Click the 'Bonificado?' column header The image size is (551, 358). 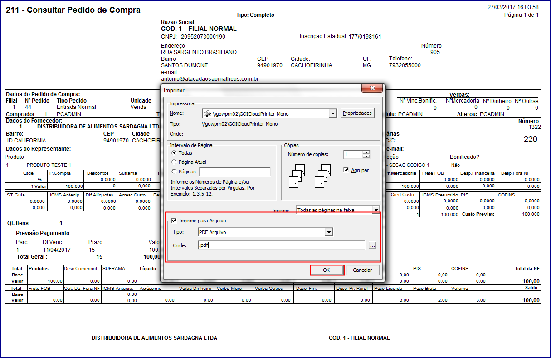pos(464,157)
